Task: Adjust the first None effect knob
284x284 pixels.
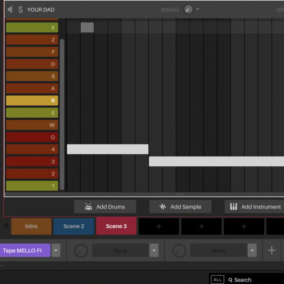Action: click(81, 251)
